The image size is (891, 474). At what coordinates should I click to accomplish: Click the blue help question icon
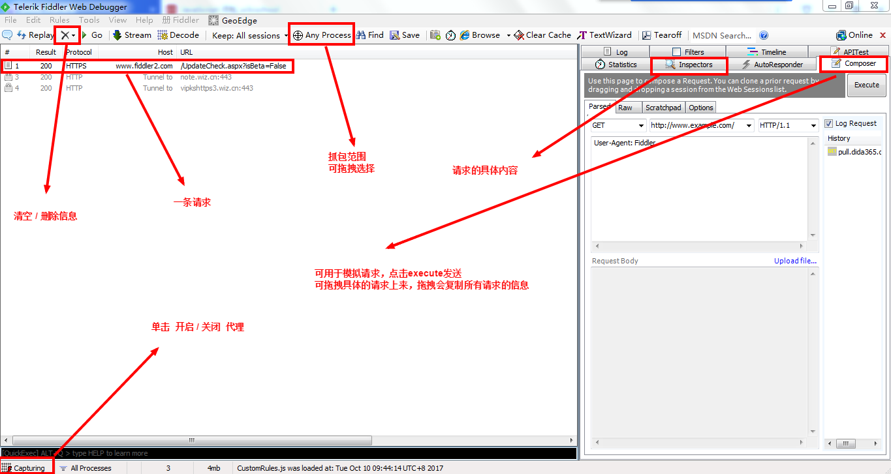pos(764,35)
